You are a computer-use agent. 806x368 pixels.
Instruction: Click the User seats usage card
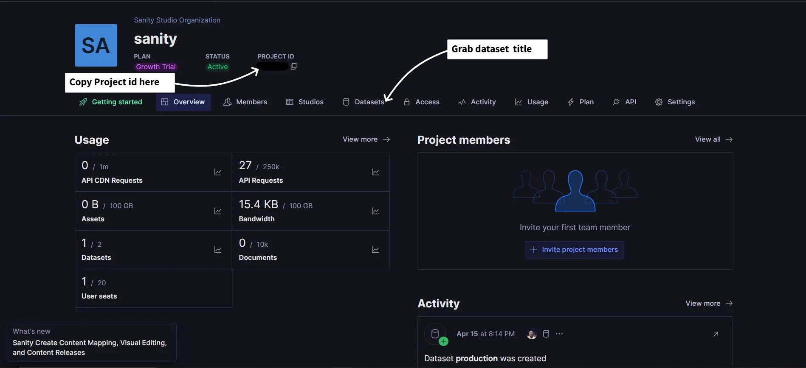pyautogui.click(x=154, y=288)
